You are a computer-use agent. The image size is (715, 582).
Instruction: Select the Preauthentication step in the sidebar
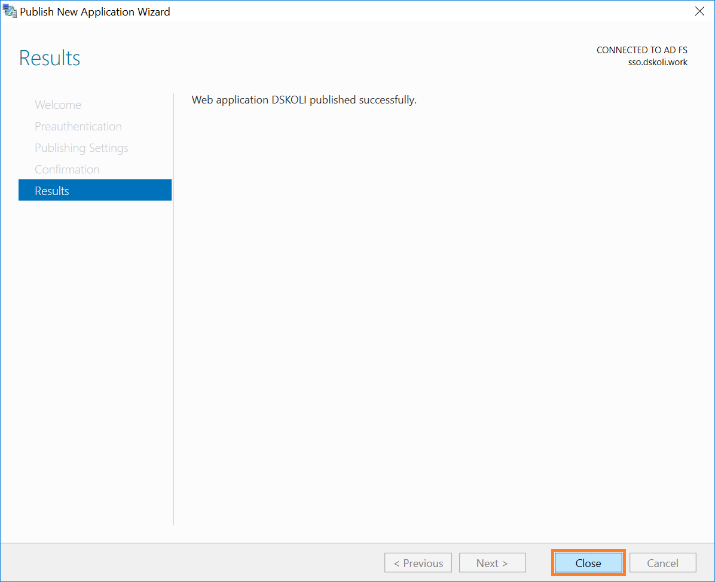tap(78, 126)
